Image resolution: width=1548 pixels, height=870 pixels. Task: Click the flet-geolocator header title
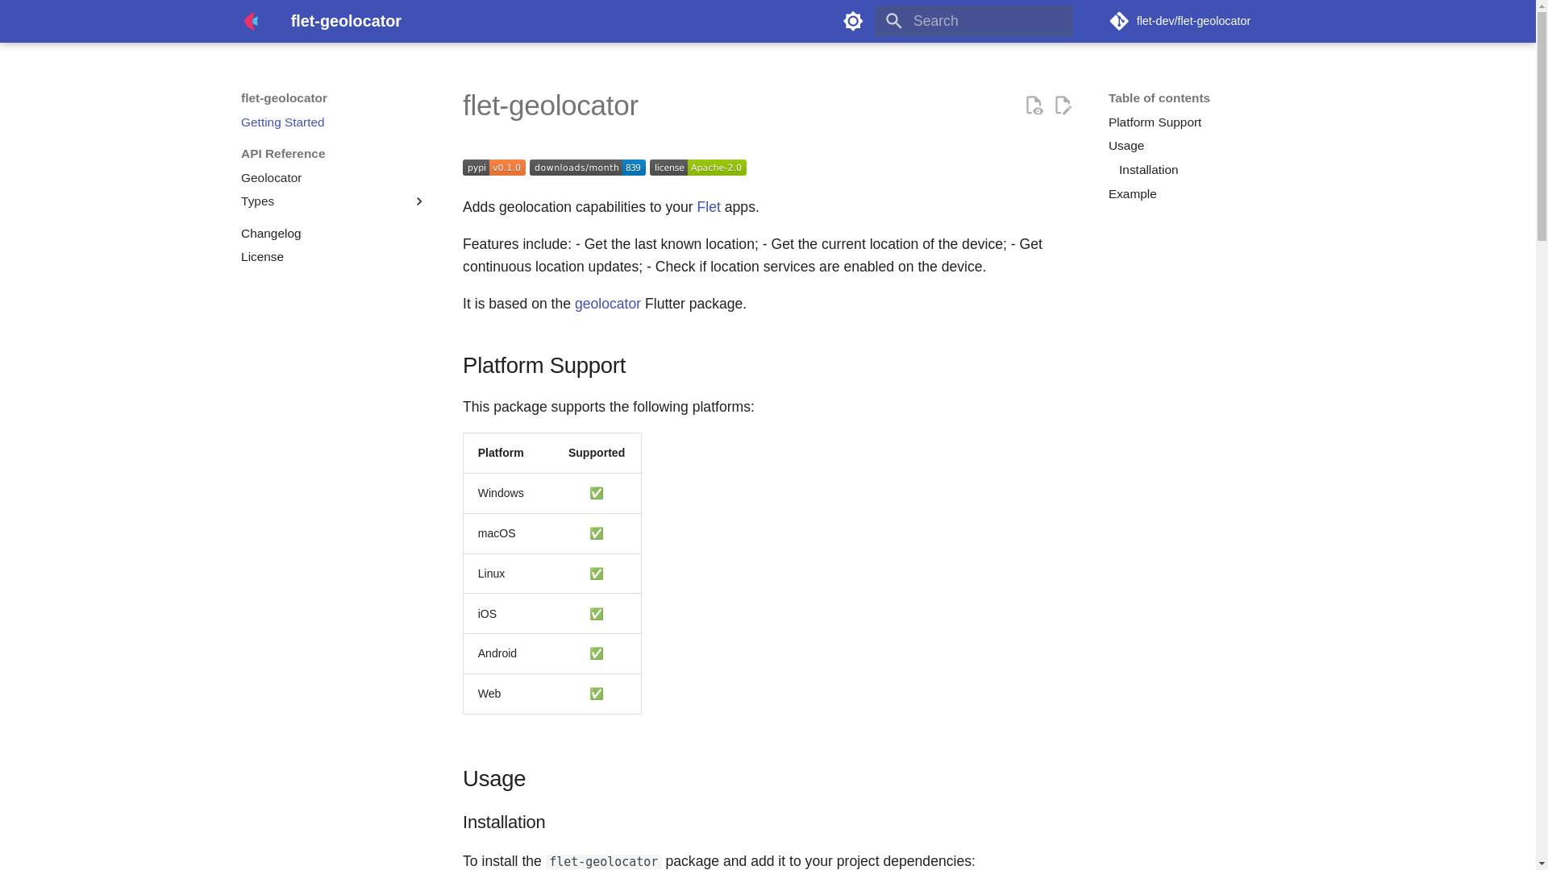point(346,21)
